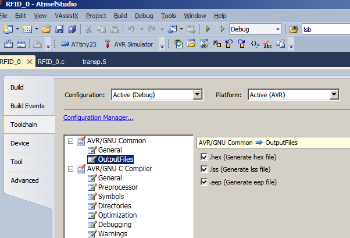Click the Paste clipboard icon

click(115, 29)
